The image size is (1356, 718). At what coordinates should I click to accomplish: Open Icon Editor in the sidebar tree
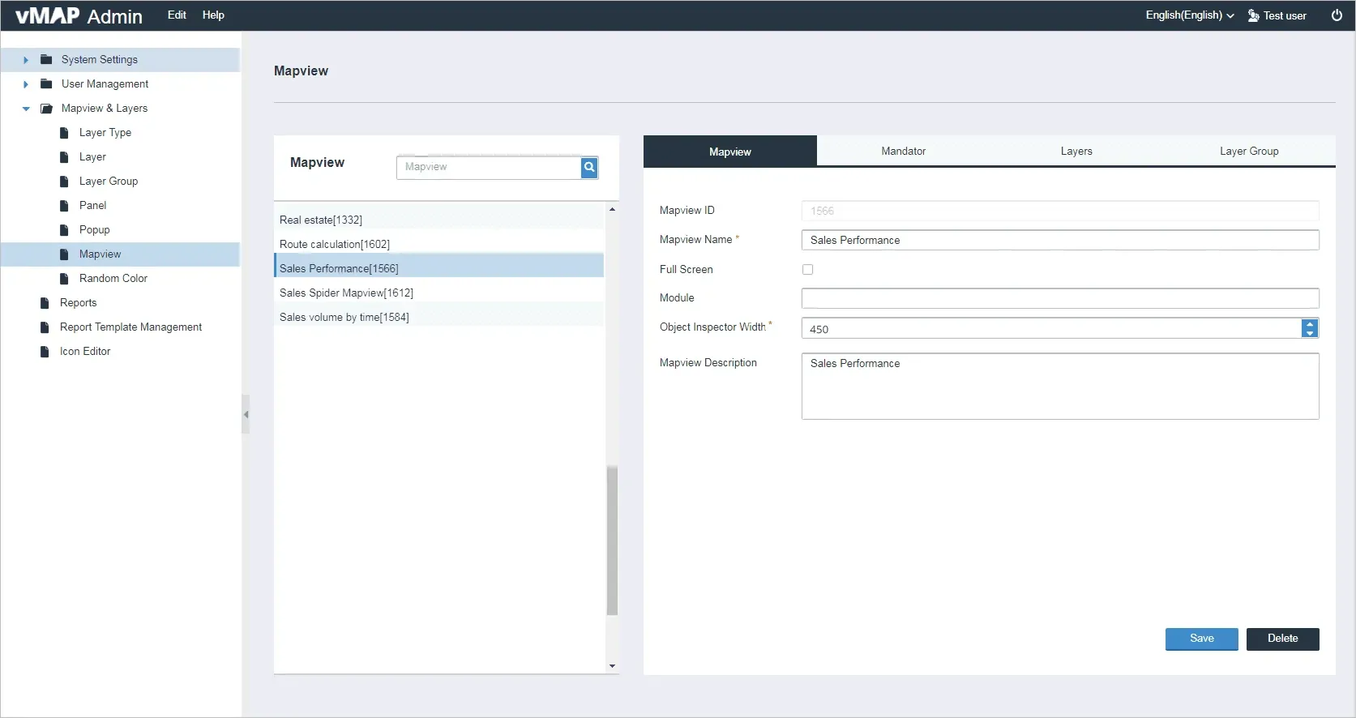[x=85, y=351]
